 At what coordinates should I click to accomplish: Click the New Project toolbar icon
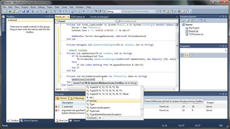coord(6,11)
